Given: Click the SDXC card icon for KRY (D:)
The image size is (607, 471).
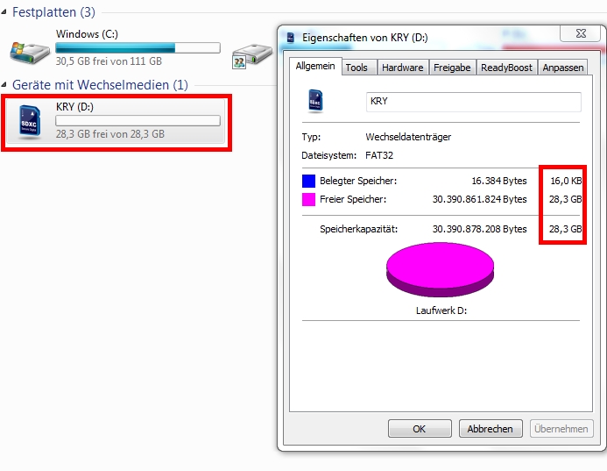Looking at the screenshot, I should click(30, 122).
